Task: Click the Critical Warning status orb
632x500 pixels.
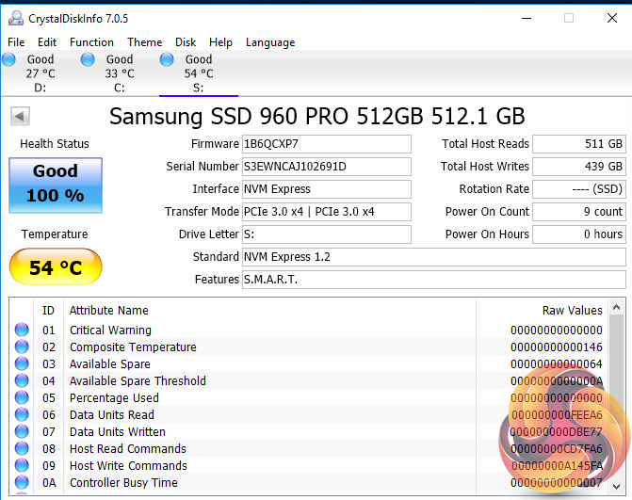Action: (22, 331)
